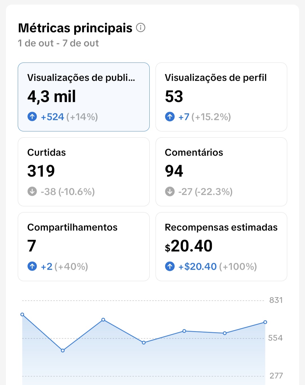Click the info icon beside Métricas principais
305x385 pixels.
(x=141, y=28)
